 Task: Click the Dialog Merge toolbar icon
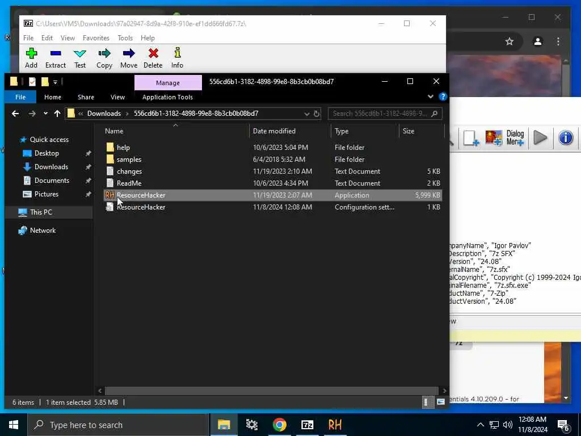pos(515,138)
